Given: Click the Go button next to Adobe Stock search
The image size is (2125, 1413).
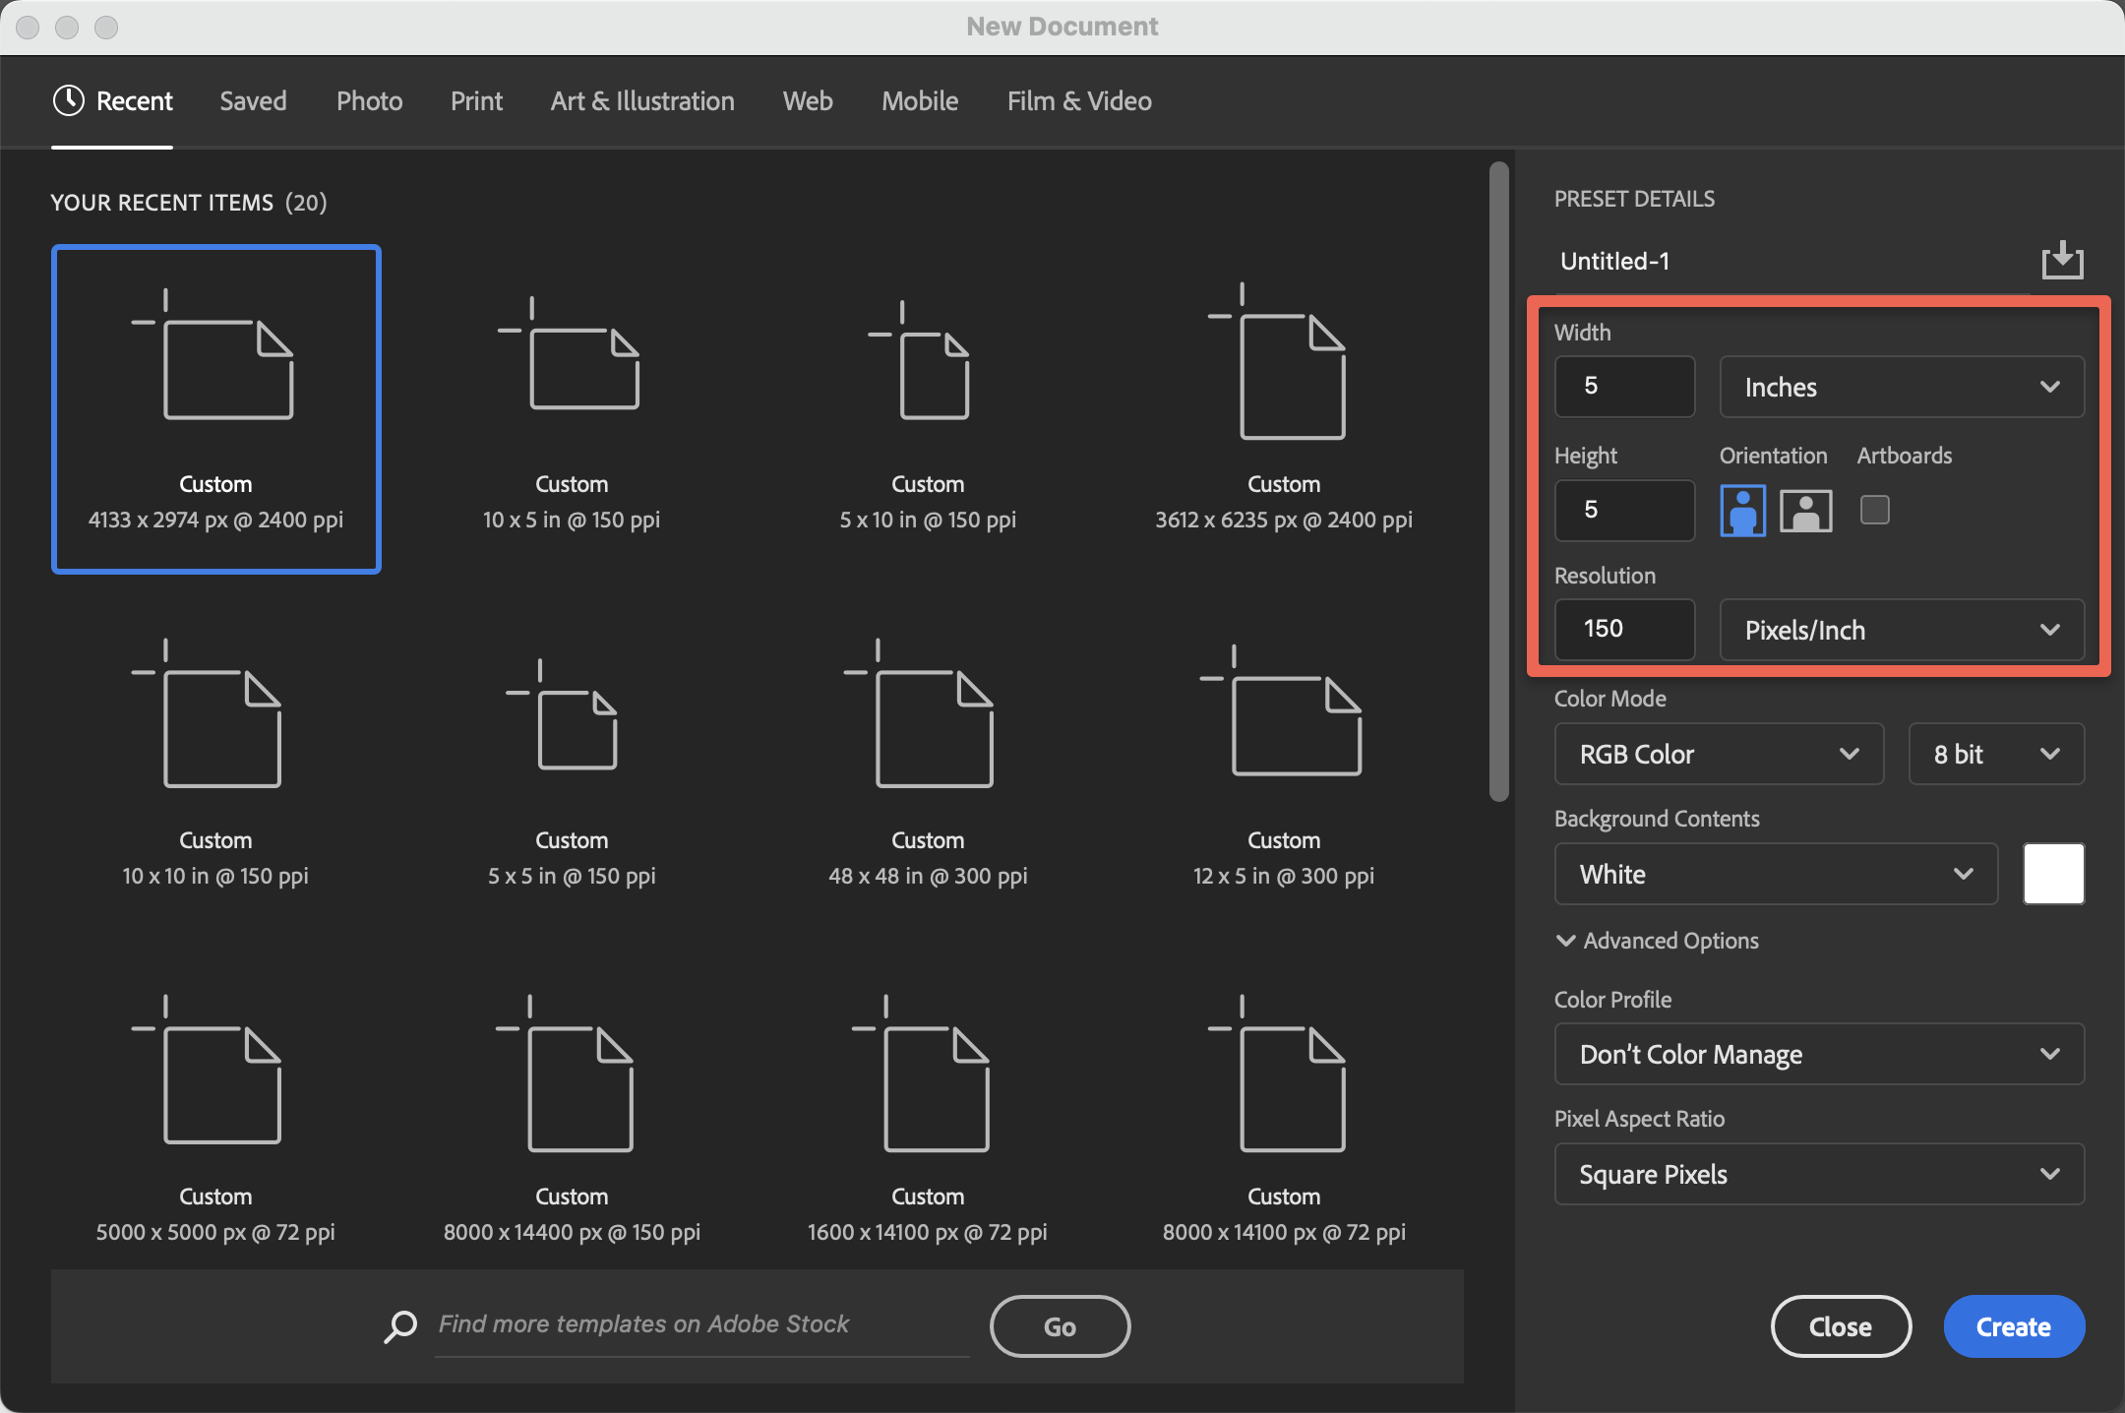Looking at the screenshot, I should tap(1059, 1325).
